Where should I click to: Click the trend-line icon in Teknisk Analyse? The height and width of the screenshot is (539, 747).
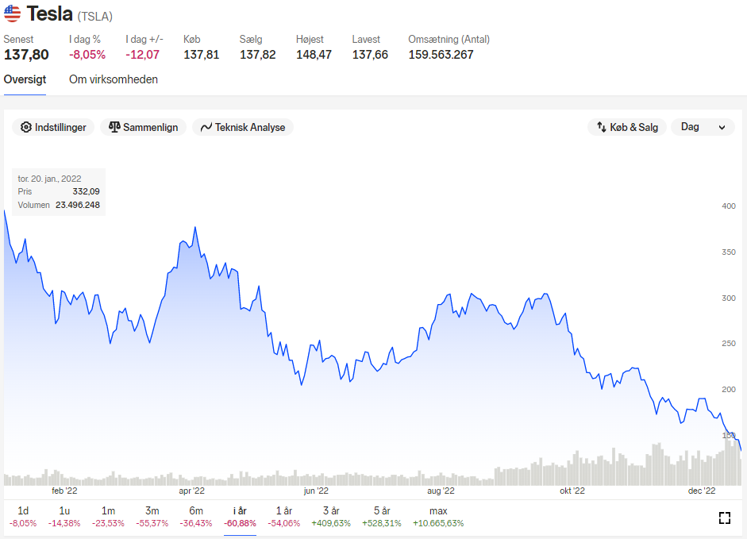pyautogui.click(x=206, y=127)
